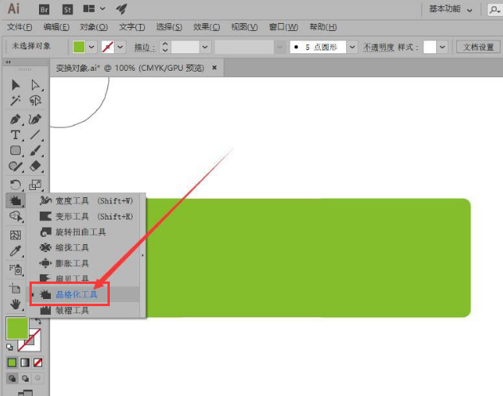The height and width of the screenshot is (396, 503).
Task: Choose the Type tool
Action: coord(16,135)
